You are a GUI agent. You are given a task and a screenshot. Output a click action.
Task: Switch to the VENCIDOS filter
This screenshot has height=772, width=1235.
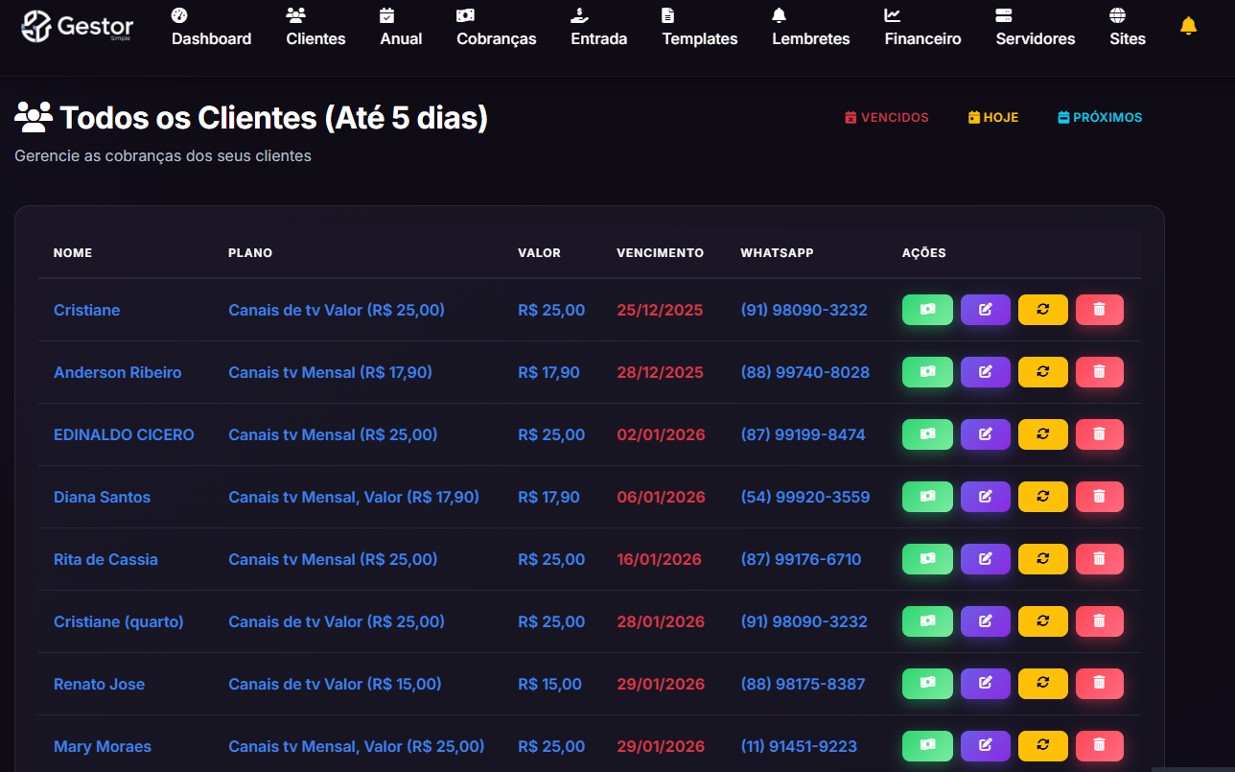[x=886, y=117]
